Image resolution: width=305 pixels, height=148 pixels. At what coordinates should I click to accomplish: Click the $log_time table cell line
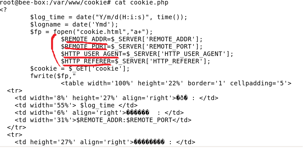click(76, 105)
